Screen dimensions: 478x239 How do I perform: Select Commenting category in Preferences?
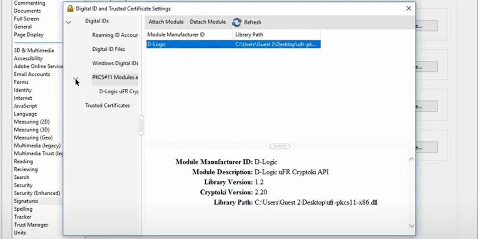(29, 3)
